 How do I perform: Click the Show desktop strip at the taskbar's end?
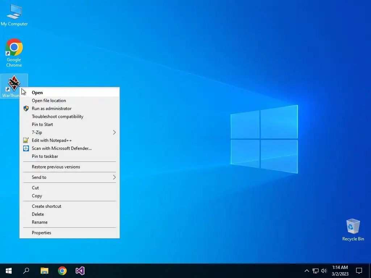[370, 271]
